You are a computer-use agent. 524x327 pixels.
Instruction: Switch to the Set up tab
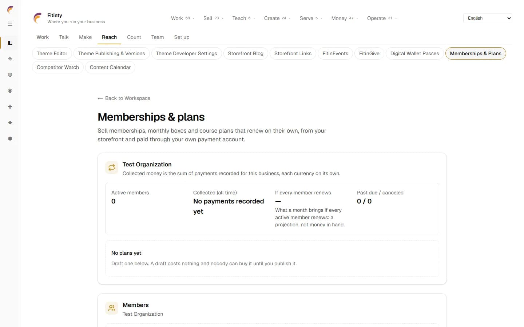click(182, 37)
